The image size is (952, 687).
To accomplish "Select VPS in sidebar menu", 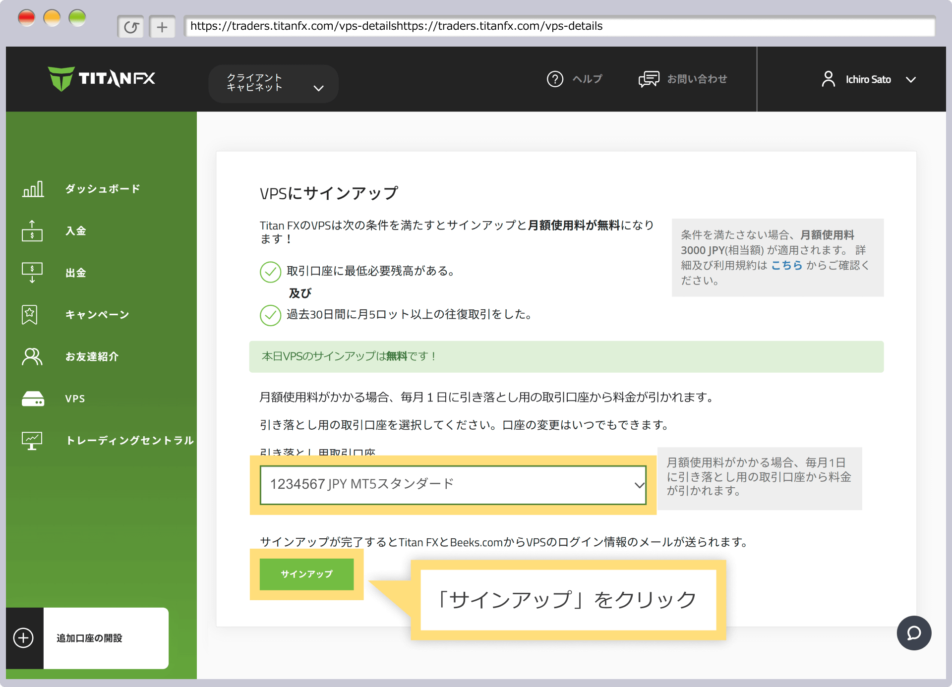I will [x=75, y=399].
